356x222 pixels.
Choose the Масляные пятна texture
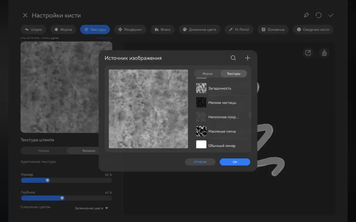[221, 131]
